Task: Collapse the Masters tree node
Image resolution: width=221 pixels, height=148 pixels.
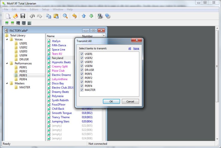Action: 7,83
